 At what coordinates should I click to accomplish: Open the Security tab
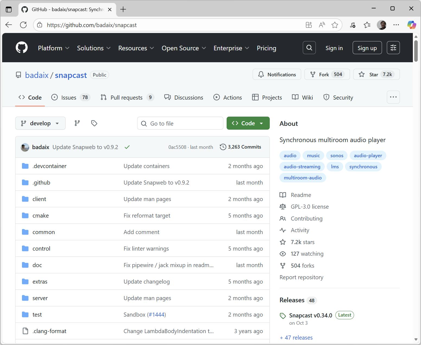[x=338, y=97]
